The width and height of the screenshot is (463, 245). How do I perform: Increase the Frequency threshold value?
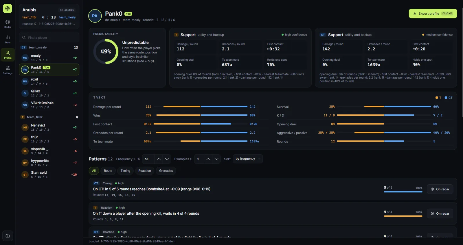(159, 159)
